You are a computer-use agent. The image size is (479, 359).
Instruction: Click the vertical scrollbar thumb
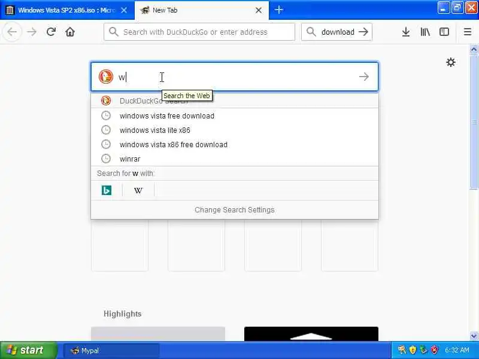pos(474,122)
